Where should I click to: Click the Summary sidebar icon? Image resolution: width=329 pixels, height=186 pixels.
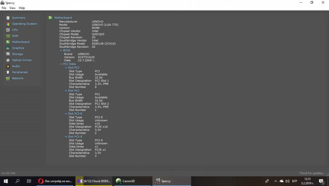pyautogui.click(x=8, y=18)
